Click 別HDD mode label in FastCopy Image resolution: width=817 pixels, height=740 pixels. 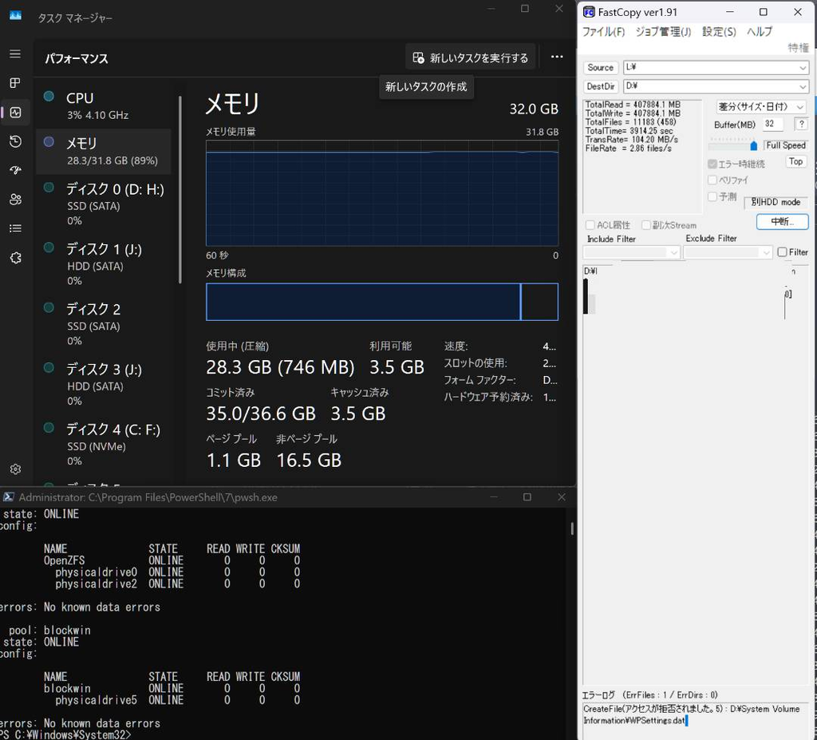click(x=776, y=202)
